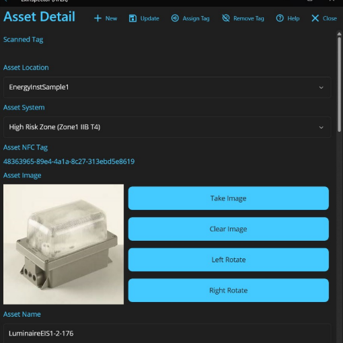Image resolution: width=343 pixels, height=343 pixels.
Task: Click the Asset Image label
Action: (22, 176)
